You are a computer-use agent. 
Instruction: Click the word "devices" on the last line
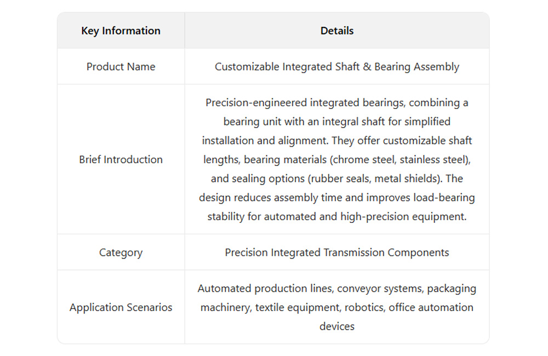tap(336, 326)
